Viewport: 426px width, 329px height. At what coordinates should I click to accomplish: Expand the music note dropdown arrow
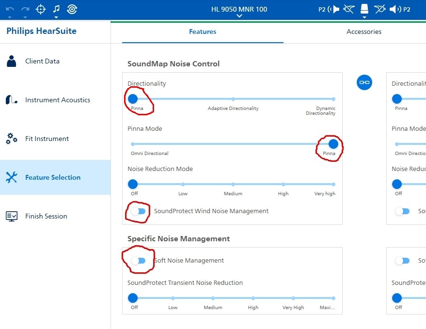[56, 17]
